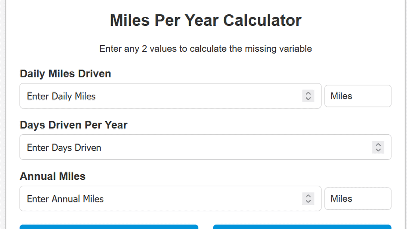Screen dimensions: 407x229
Task: Click the up arrow on Days Driven stepper
Action: (x=378, y=144)
